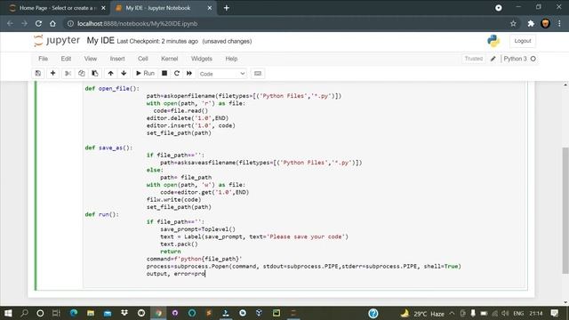
Task: Place cursor at 'output, error=pro' line
Action: click(176, 274)
